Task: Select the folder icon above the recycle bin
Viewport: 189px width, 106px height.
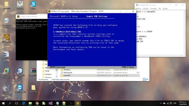Action: (x=6, y=5)
